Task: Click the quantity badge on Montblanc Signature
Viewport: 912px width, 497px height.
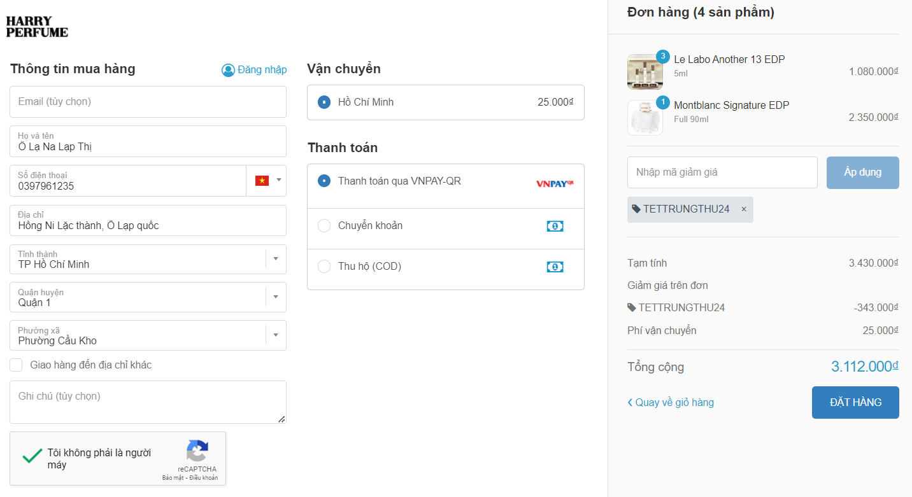Action: [662, 102]
